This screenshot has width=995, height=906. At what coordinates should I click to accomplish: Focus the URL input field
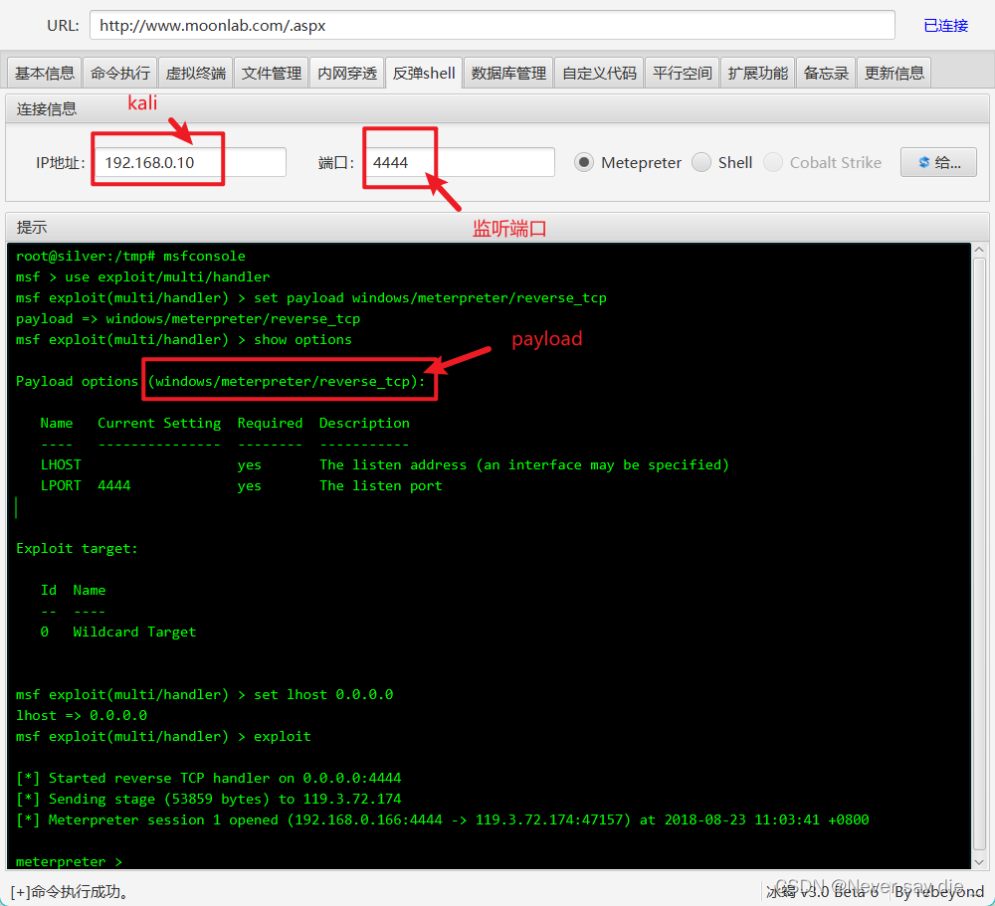[492, 26]
